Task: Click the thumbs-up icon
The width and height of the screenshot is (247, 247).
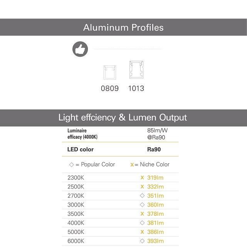Action: tap(80, 49)
